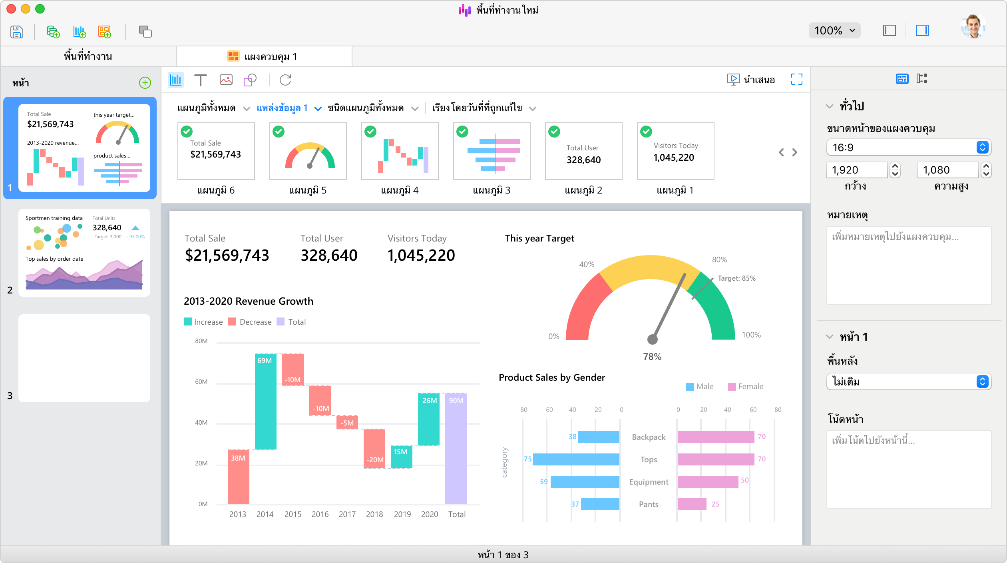Click the add chart icon in top toolbar
1007x563 pixels.
(79, 32)
